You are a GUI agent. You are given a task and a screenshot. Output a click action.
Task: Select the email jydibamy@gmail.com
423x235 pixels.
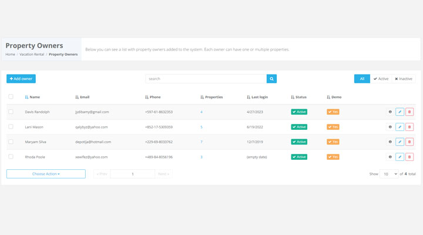point(92,112)
